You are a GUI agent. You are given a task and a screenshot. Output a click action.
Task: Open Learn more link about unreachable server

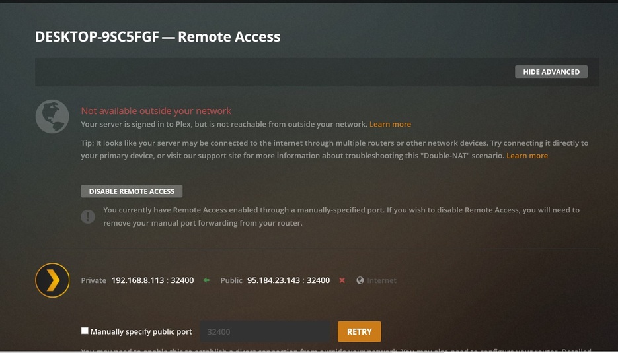[390, 124]
